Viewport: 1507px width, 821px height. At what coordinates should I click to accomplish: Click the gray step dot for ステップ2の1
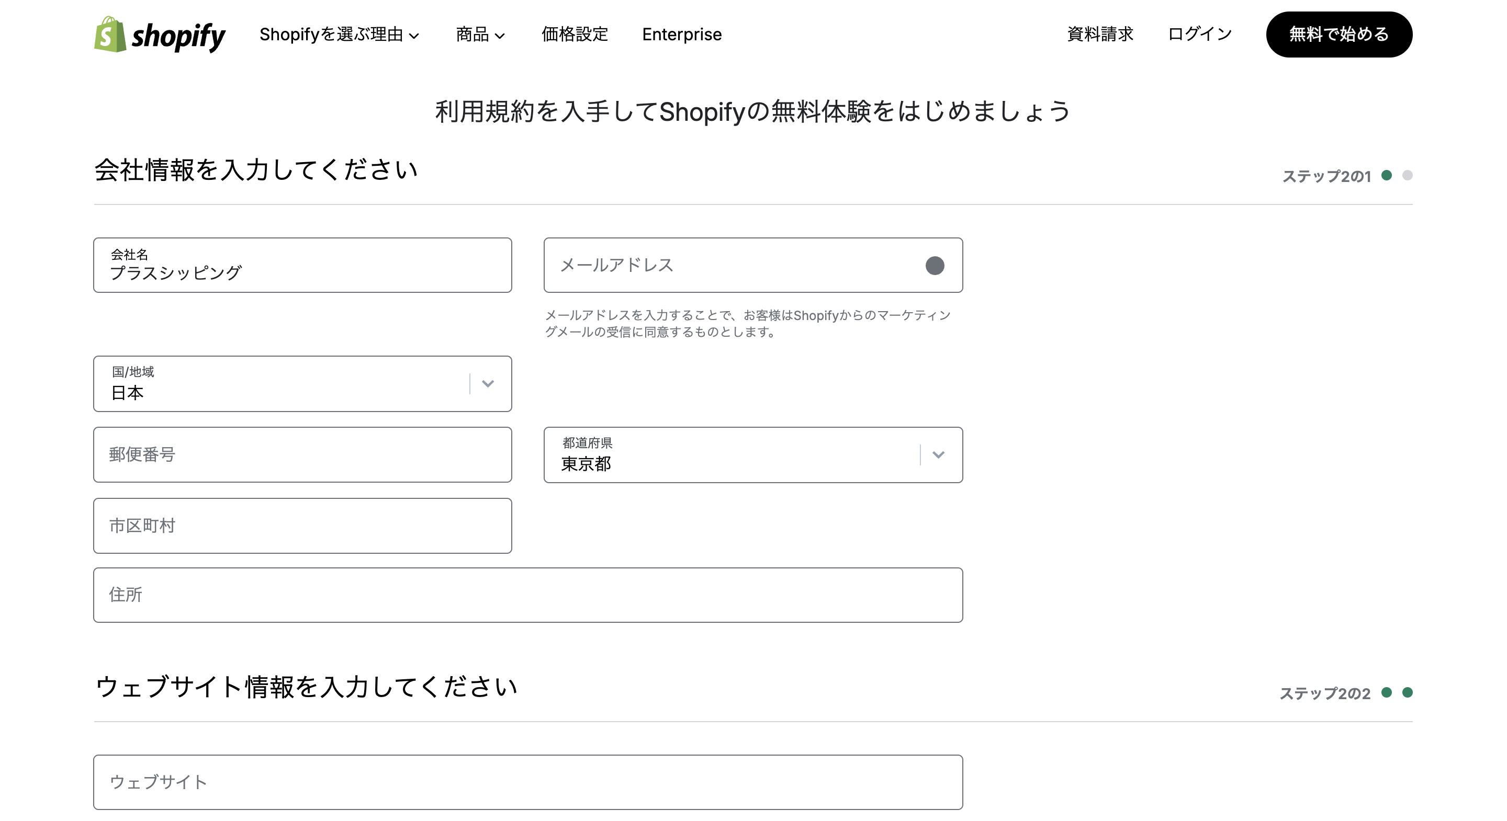pos(1408,174)
